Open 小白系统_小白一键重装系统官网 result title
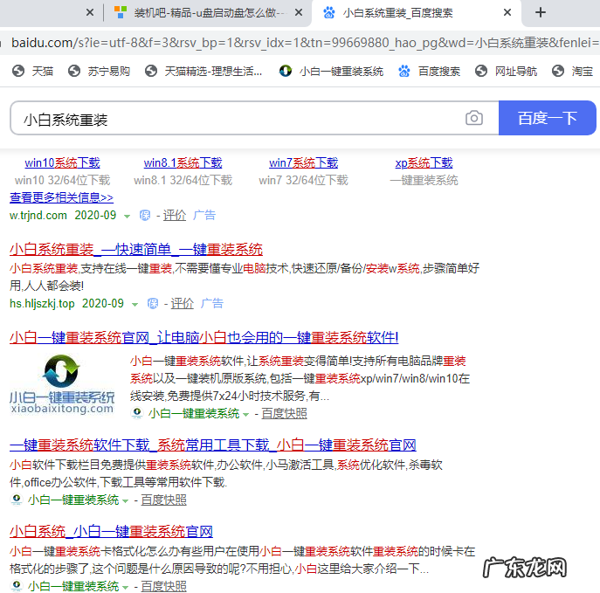Screen dimensions: 600x593 tap(111, 531)
